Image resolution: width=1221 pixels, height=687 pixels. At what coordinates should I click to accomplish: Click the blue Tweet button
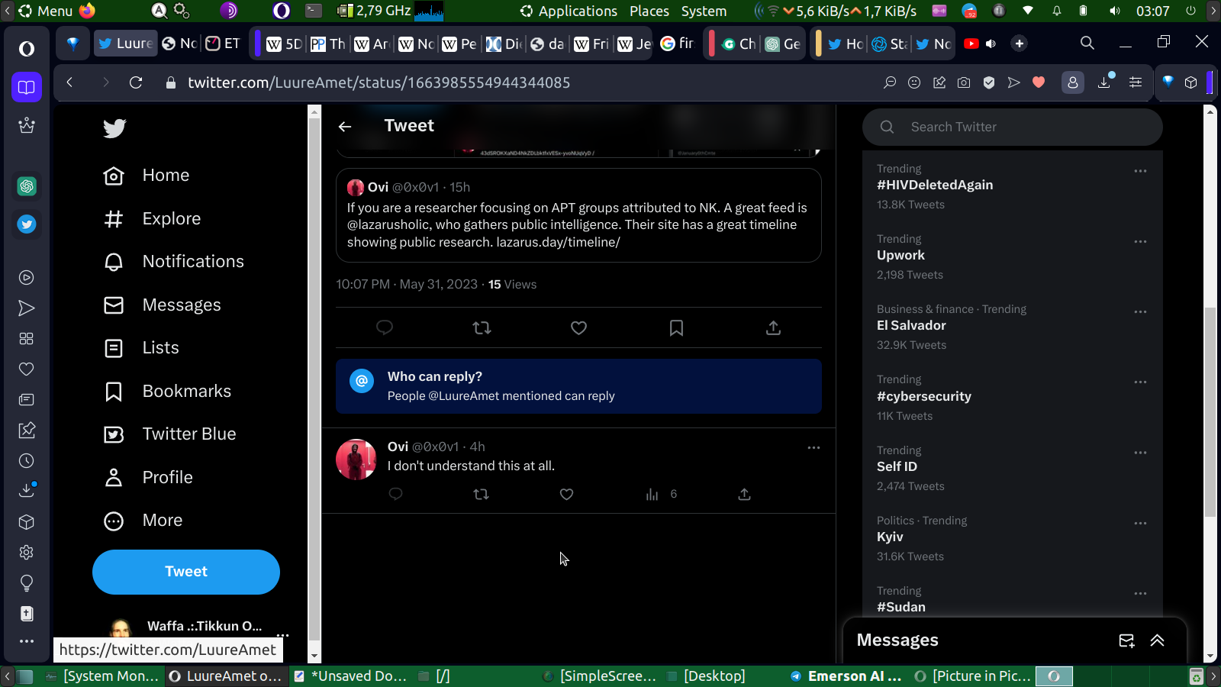point(186,572)
